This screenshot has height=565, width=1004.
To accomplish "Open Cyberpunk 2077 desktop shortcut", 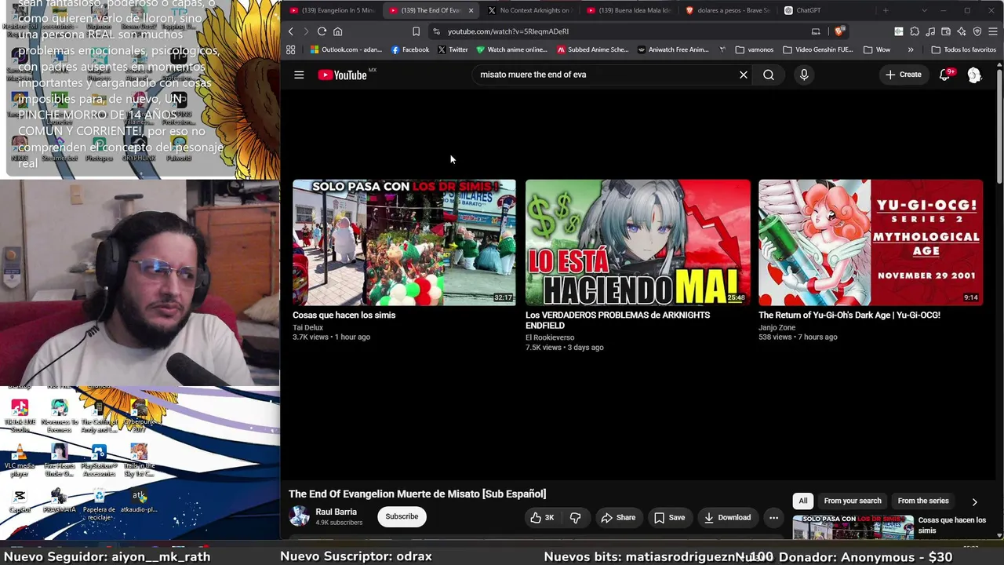I will [x=139, y=416].
